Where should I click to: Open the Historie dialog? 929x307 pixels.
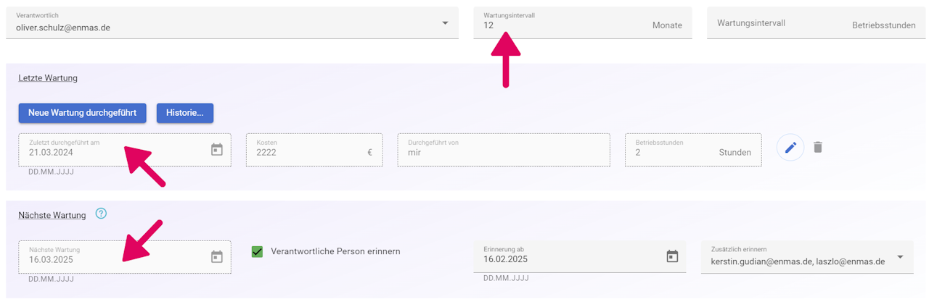[184, 113]
